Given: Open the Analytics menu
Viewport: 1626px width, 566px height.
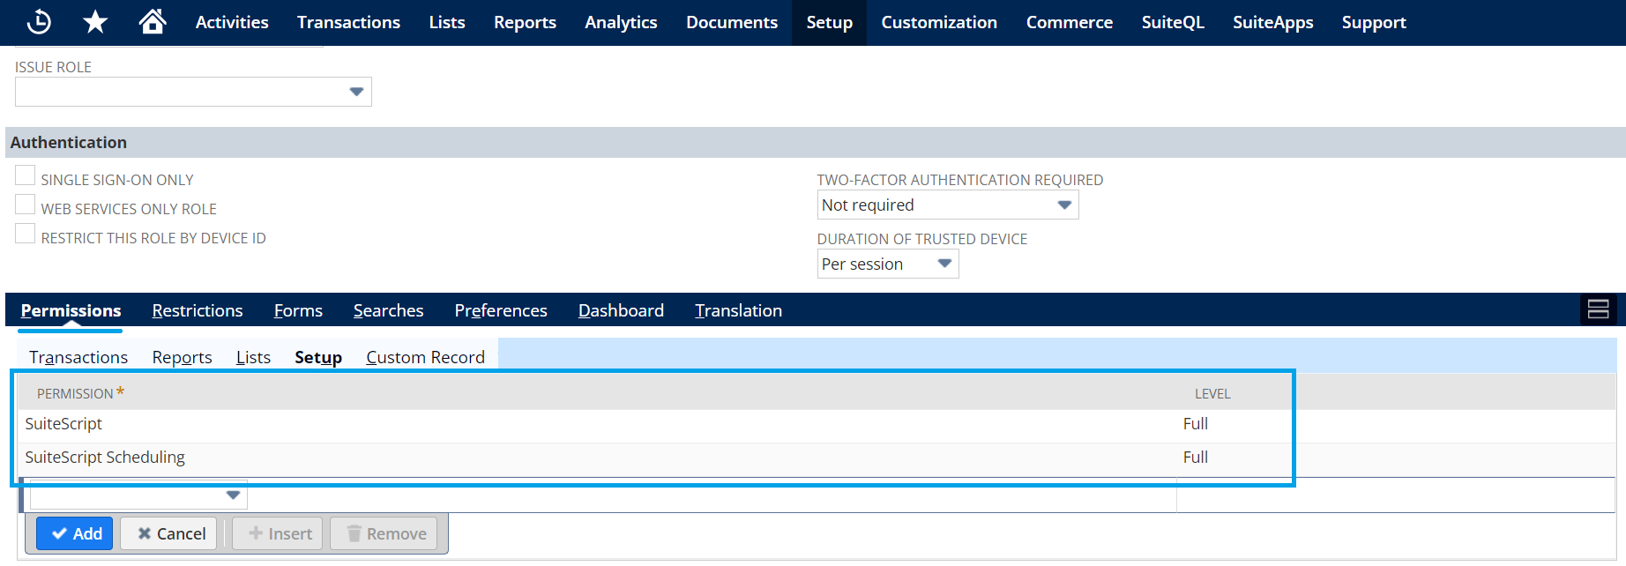Looking at the screenshot, I should coord(621,22).
